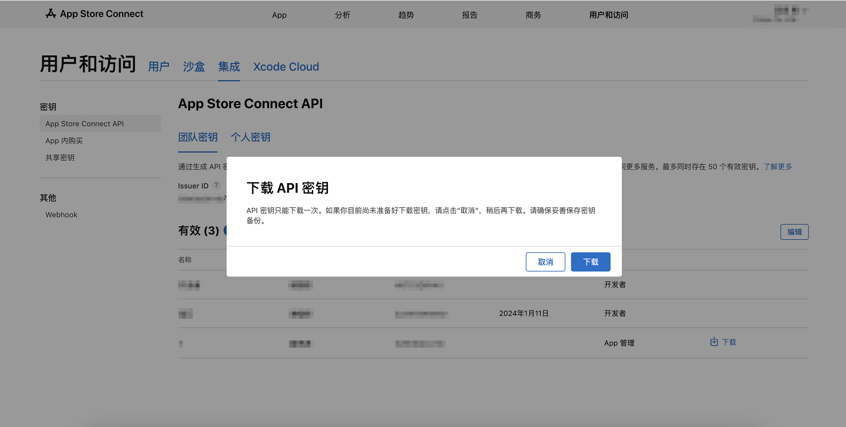Click the 下载 API 密钥 dialog title
Image resolution: width=846 pixels, height=427 pixels.
click(287, 188)
